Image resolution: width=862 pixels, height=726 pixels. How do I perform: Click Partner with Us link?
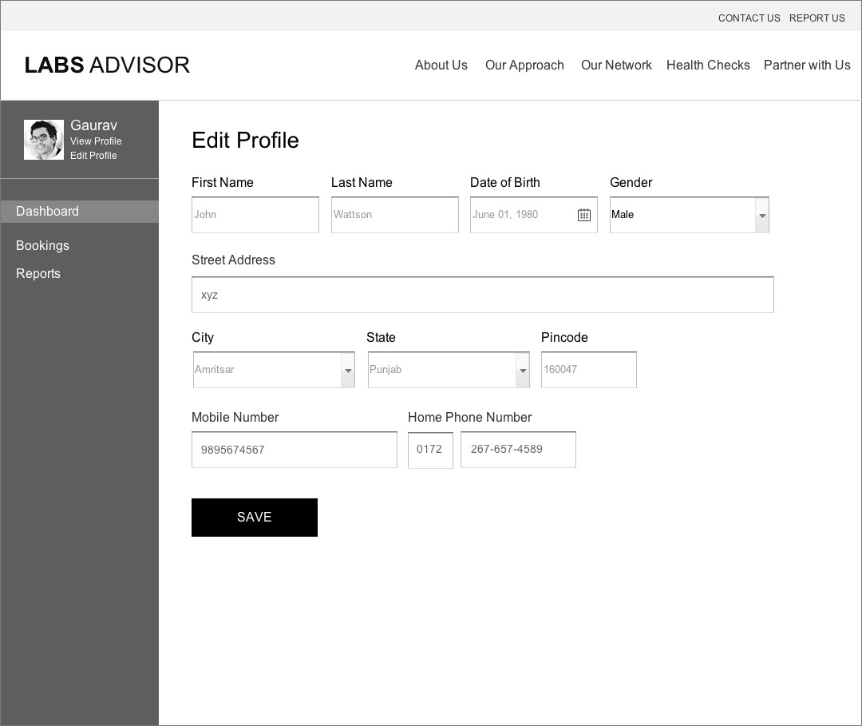807,65
